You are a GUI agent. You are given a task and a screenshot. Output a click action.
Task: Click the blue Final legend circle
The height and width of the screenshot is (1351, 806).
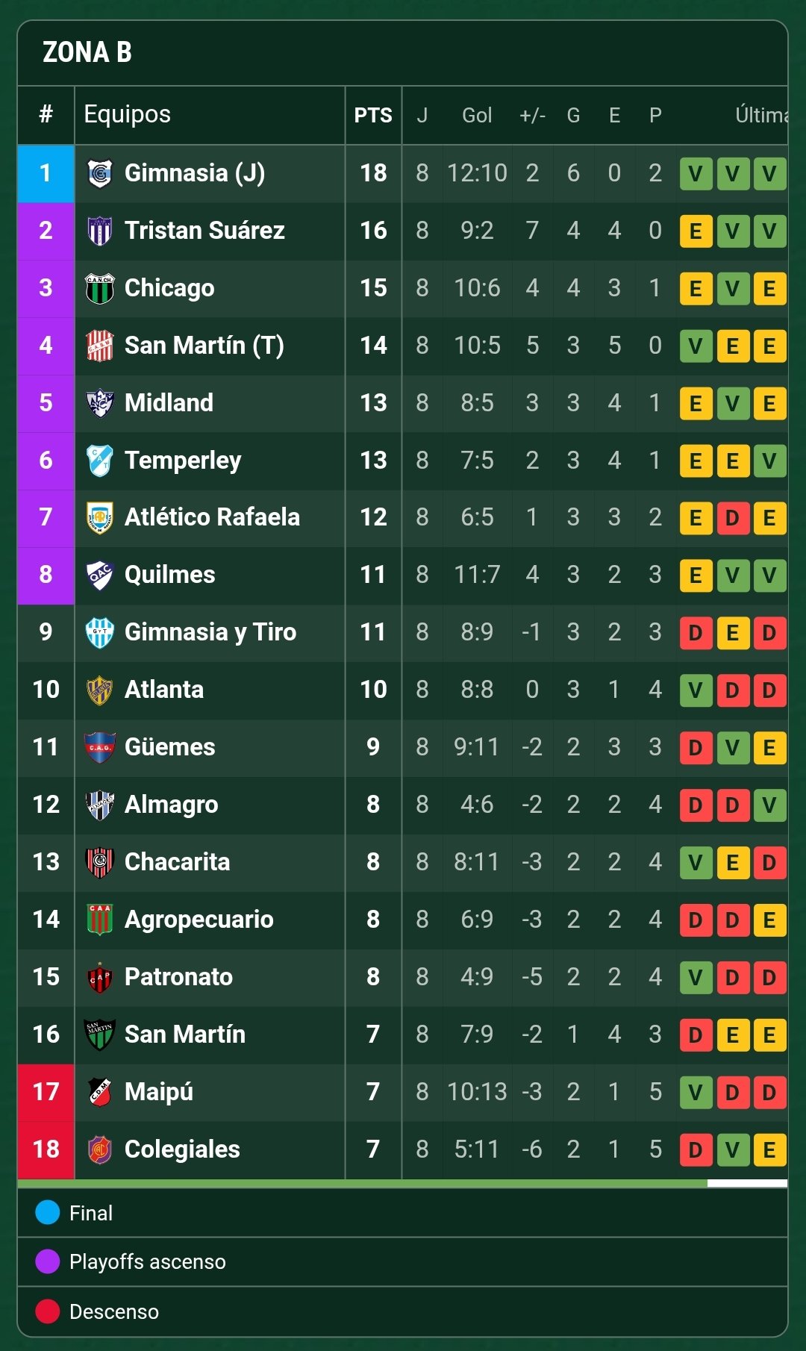(x=48, y=1212)
